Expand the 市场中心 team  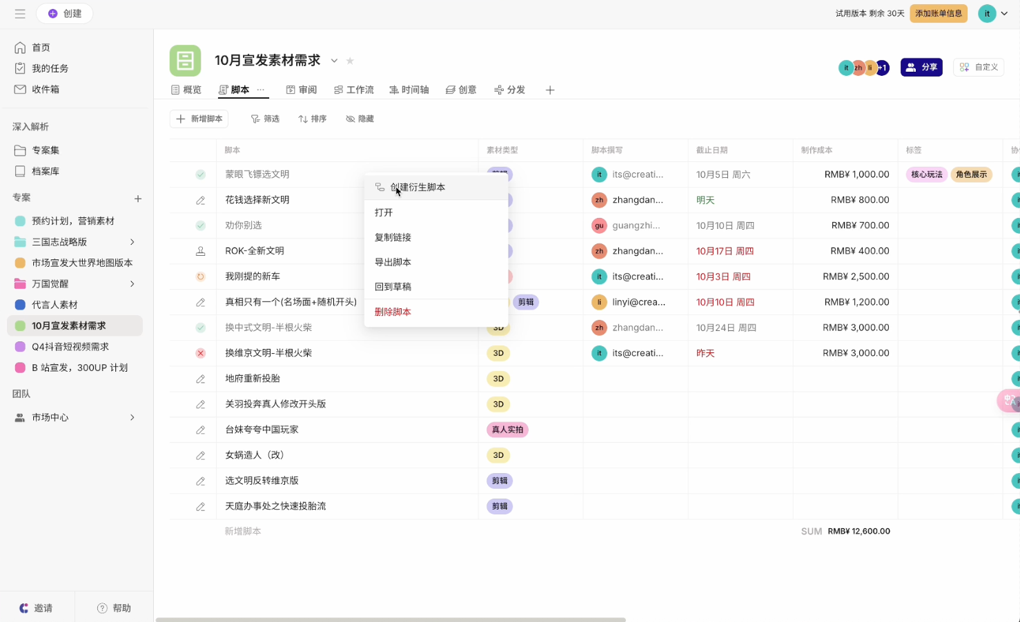(133, 417)
